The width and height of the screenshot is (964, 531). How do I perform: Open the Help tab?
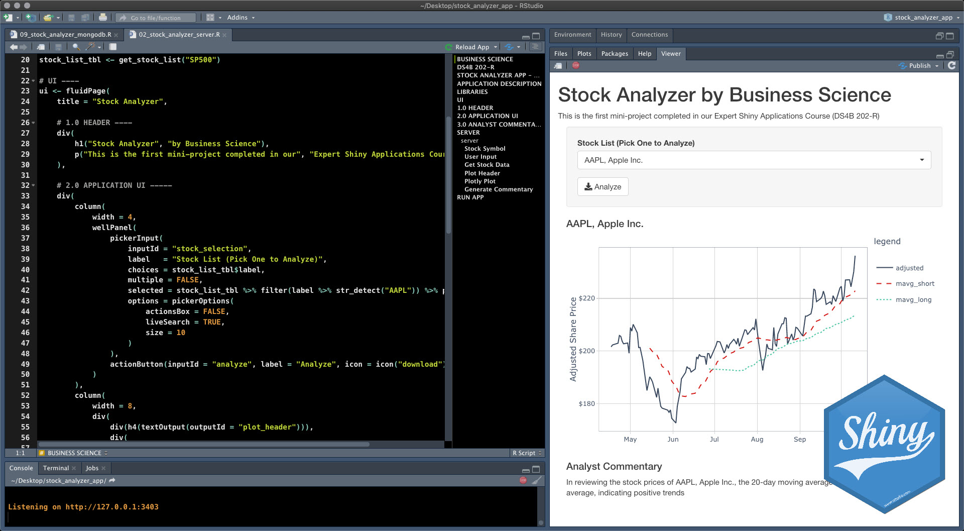(x=644, y=54)
